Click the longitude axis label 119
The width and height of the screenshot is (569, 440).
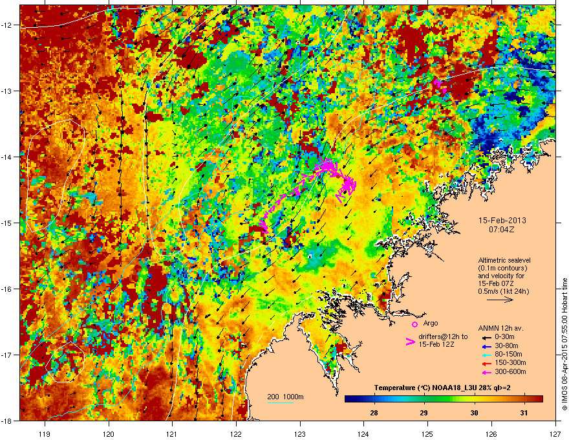tap(45, 434)
